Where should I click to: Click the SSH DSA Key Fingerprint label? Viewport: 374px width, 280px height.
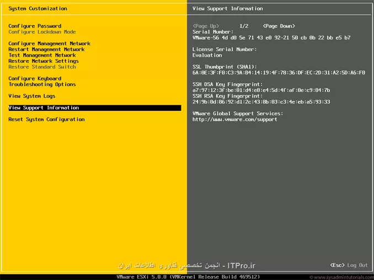(x=228, y=84)
